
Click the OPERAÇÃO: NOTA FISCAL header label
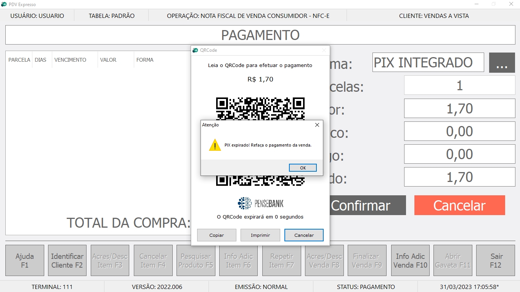point(248,16)
